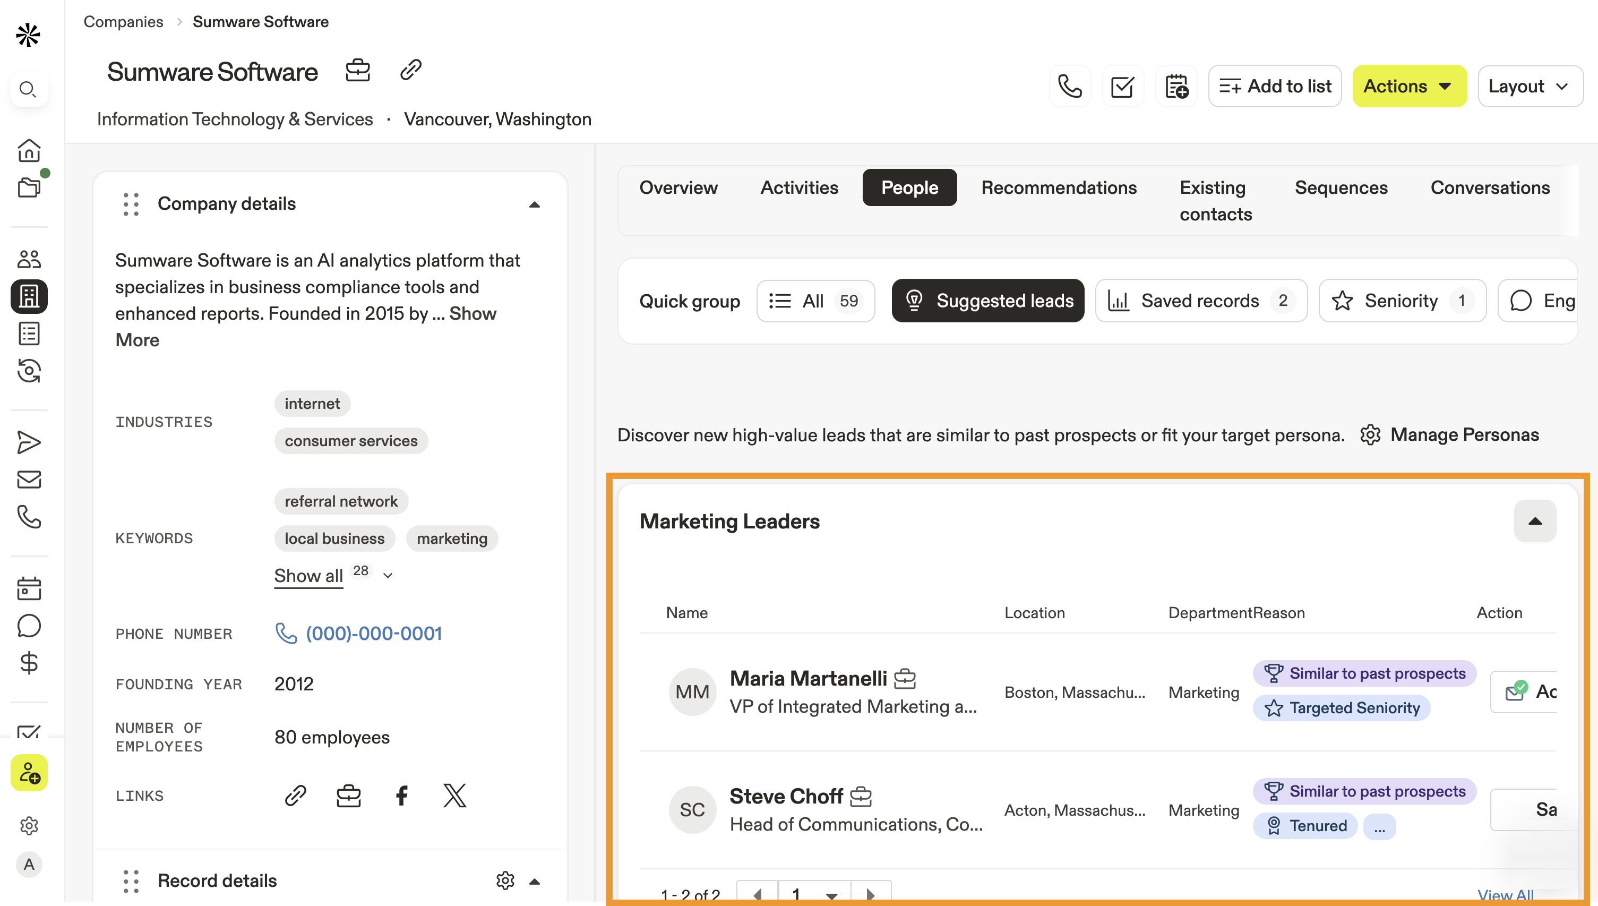1598x906 pixels.
Task: Select the Saved records quick group
Action: 1200,301
